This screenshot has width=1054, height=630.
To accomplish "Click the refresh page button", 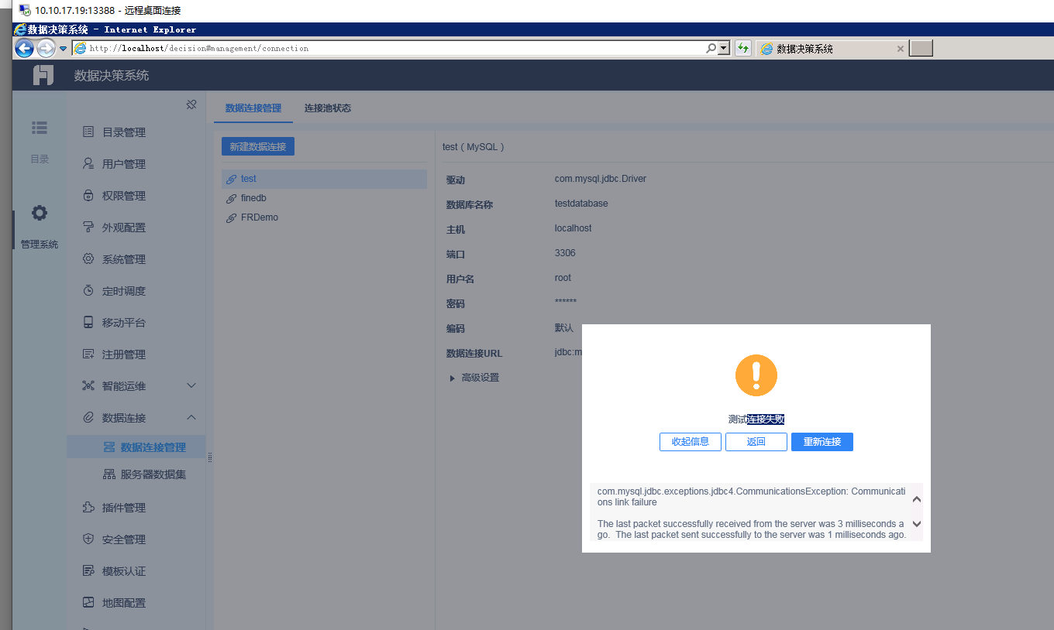I will coord(743,48).
